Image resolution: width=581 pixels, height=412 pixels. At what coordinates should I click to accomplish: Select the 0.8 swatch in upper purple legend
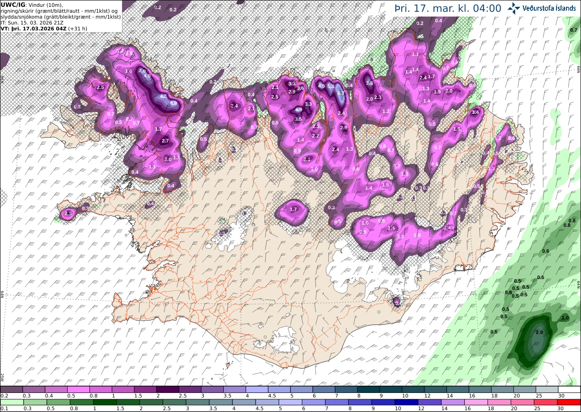click(x=101, y=389)
